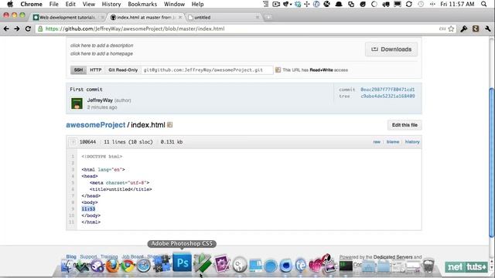Click the brown extension icon beside the key
This screenshot has width=495, height=278.
coord(476,29)
